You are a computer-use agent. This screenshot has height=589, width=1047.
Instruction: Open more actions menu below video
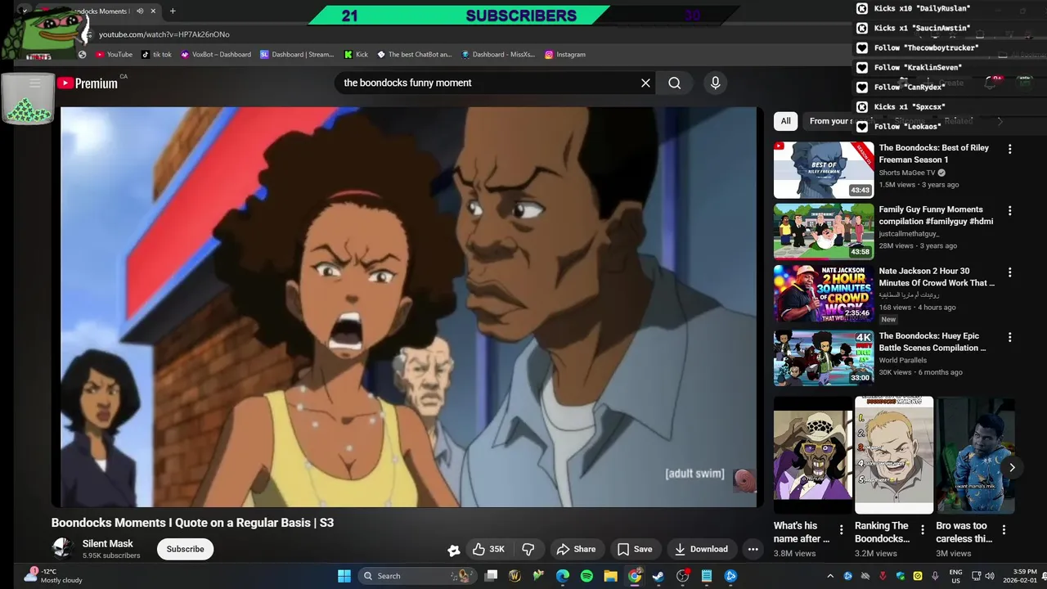(753, 549)
